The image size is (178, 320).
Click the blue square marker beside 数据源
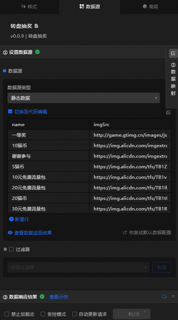[x=5, y=71]
